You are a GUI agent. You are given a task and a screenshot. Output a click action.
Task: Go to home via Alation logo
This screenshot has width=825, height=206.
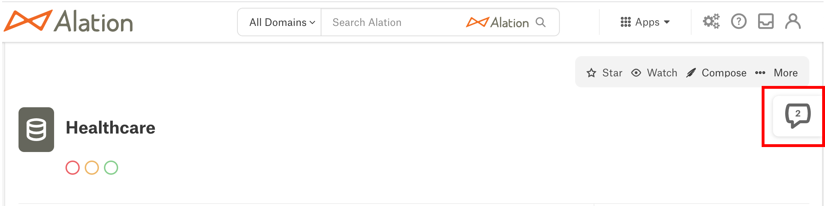(x=68, y=21)
